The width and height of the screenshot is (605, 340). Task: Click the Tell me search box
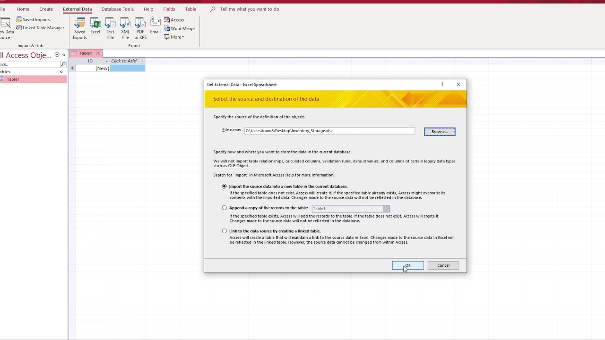[250, 9]
